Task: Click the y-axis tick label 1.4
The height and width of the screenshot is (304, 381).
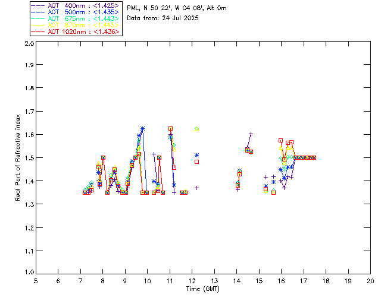Action: pyautogui.click(x=29, y=181)
